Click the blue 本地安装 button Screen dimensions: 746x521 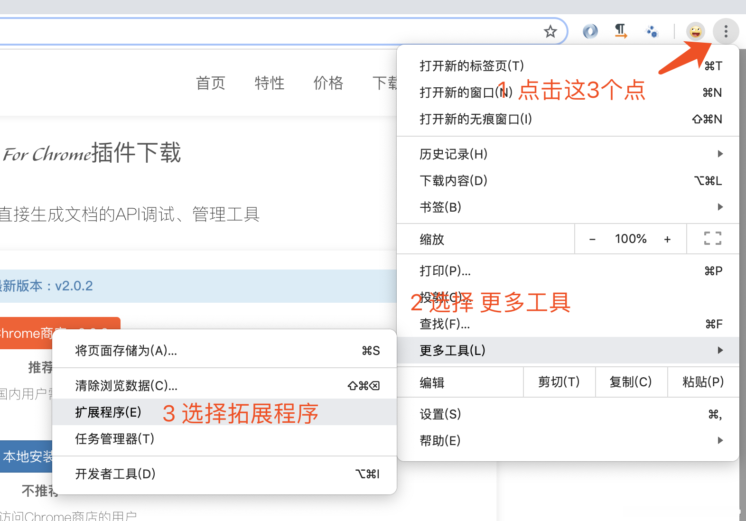tap(26, 456)
